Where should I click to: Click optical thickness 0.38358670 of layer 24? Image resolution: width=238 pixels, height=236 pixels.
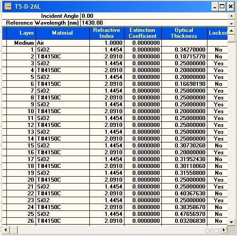[x=184, y=207]
